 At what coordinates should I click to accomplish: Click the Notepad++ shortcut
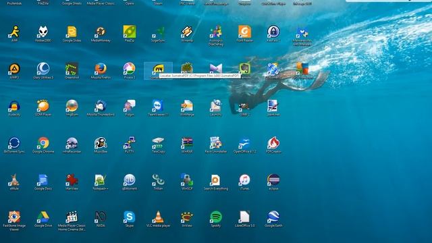[x=101, y=180]
